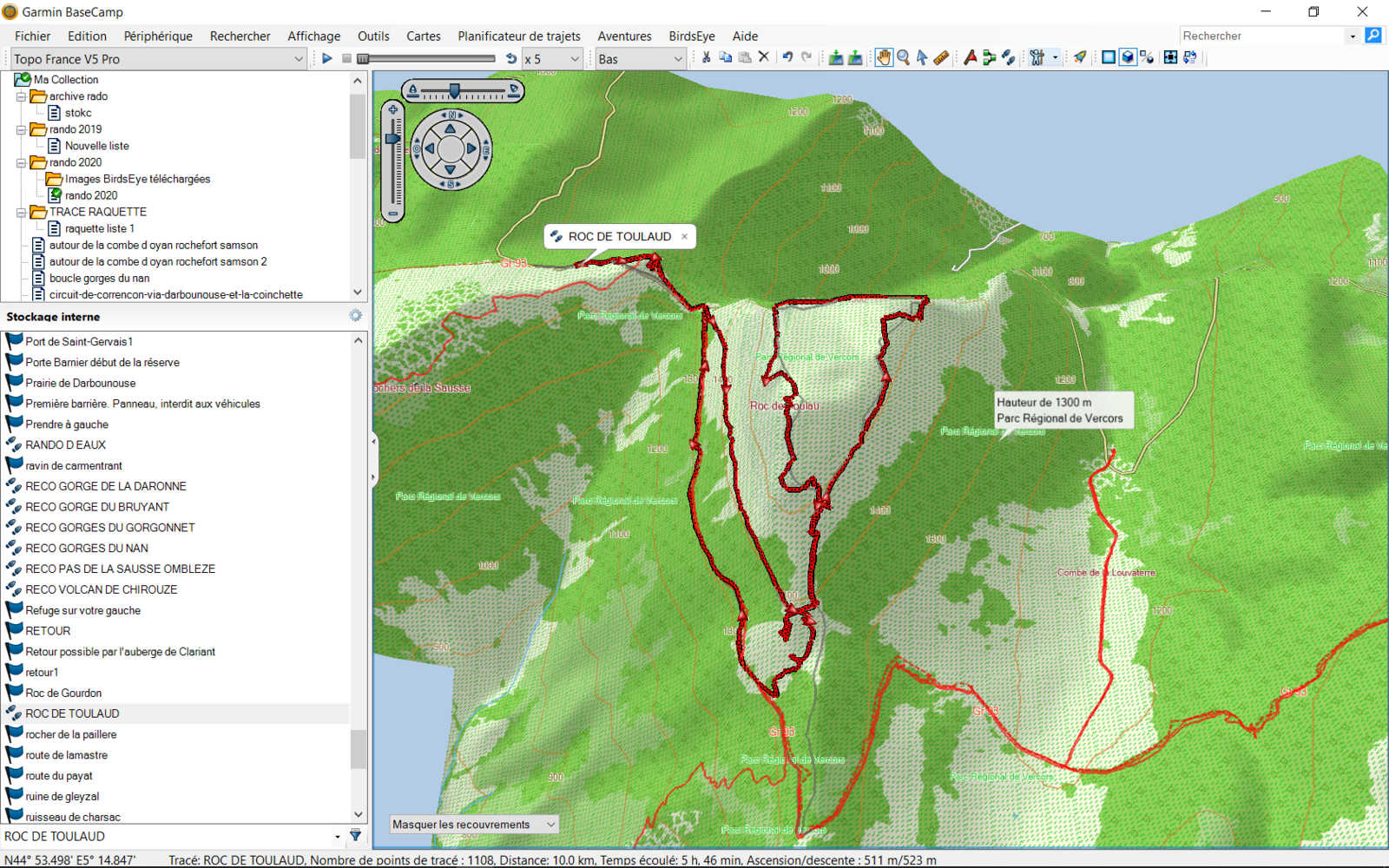The image size is (1389, 868).
Task: Pan map up with compass up arrow
Action: click(451, 128)
